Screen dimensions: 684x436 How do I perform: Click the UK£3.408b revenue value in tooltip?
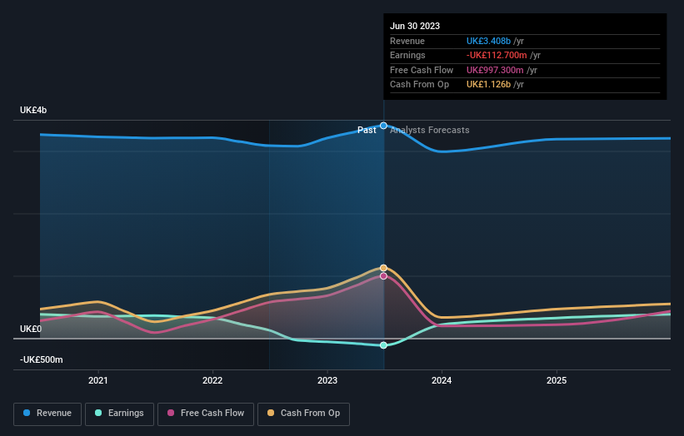coord(488,41)
